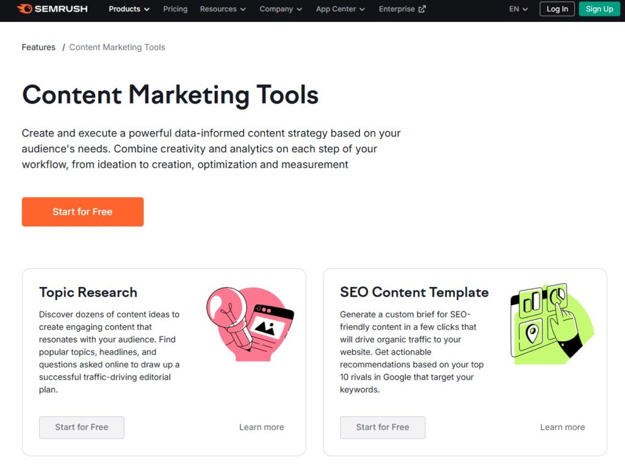The height and width of the screenshot is (465, 625).
Task: Open the App Center dropdown
Action: pos(339,9)
